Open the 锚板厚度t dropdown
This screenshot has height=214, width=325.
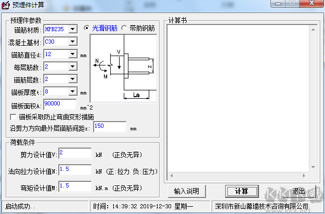tap(73, 91)
